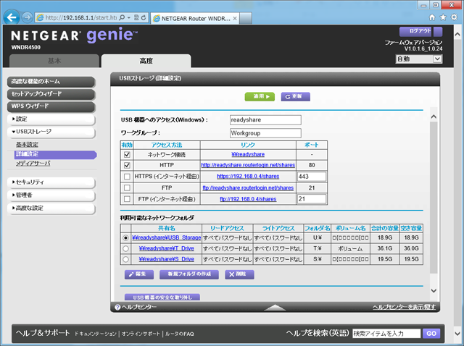Click the browser forward arrow button
The width and height of the screenshot is (464, 346).
pyautogui.click(x=26, y=16)
